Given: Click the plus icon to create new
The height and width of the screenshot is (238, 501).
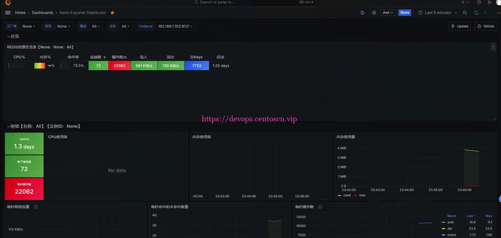Looking at the screenshot, I should coord(463,3).
